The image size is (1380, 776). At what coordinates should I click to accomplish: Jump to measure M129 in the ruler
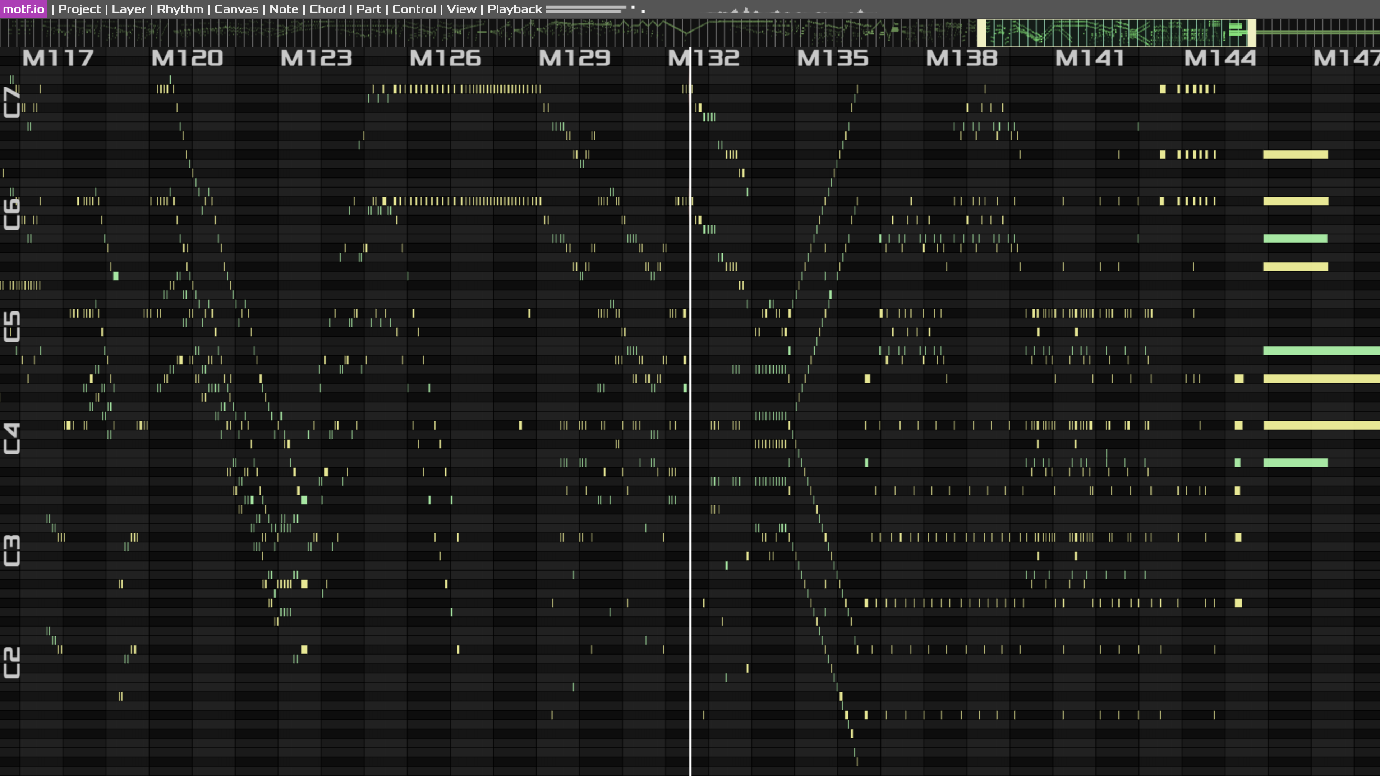tap(574, 58)
